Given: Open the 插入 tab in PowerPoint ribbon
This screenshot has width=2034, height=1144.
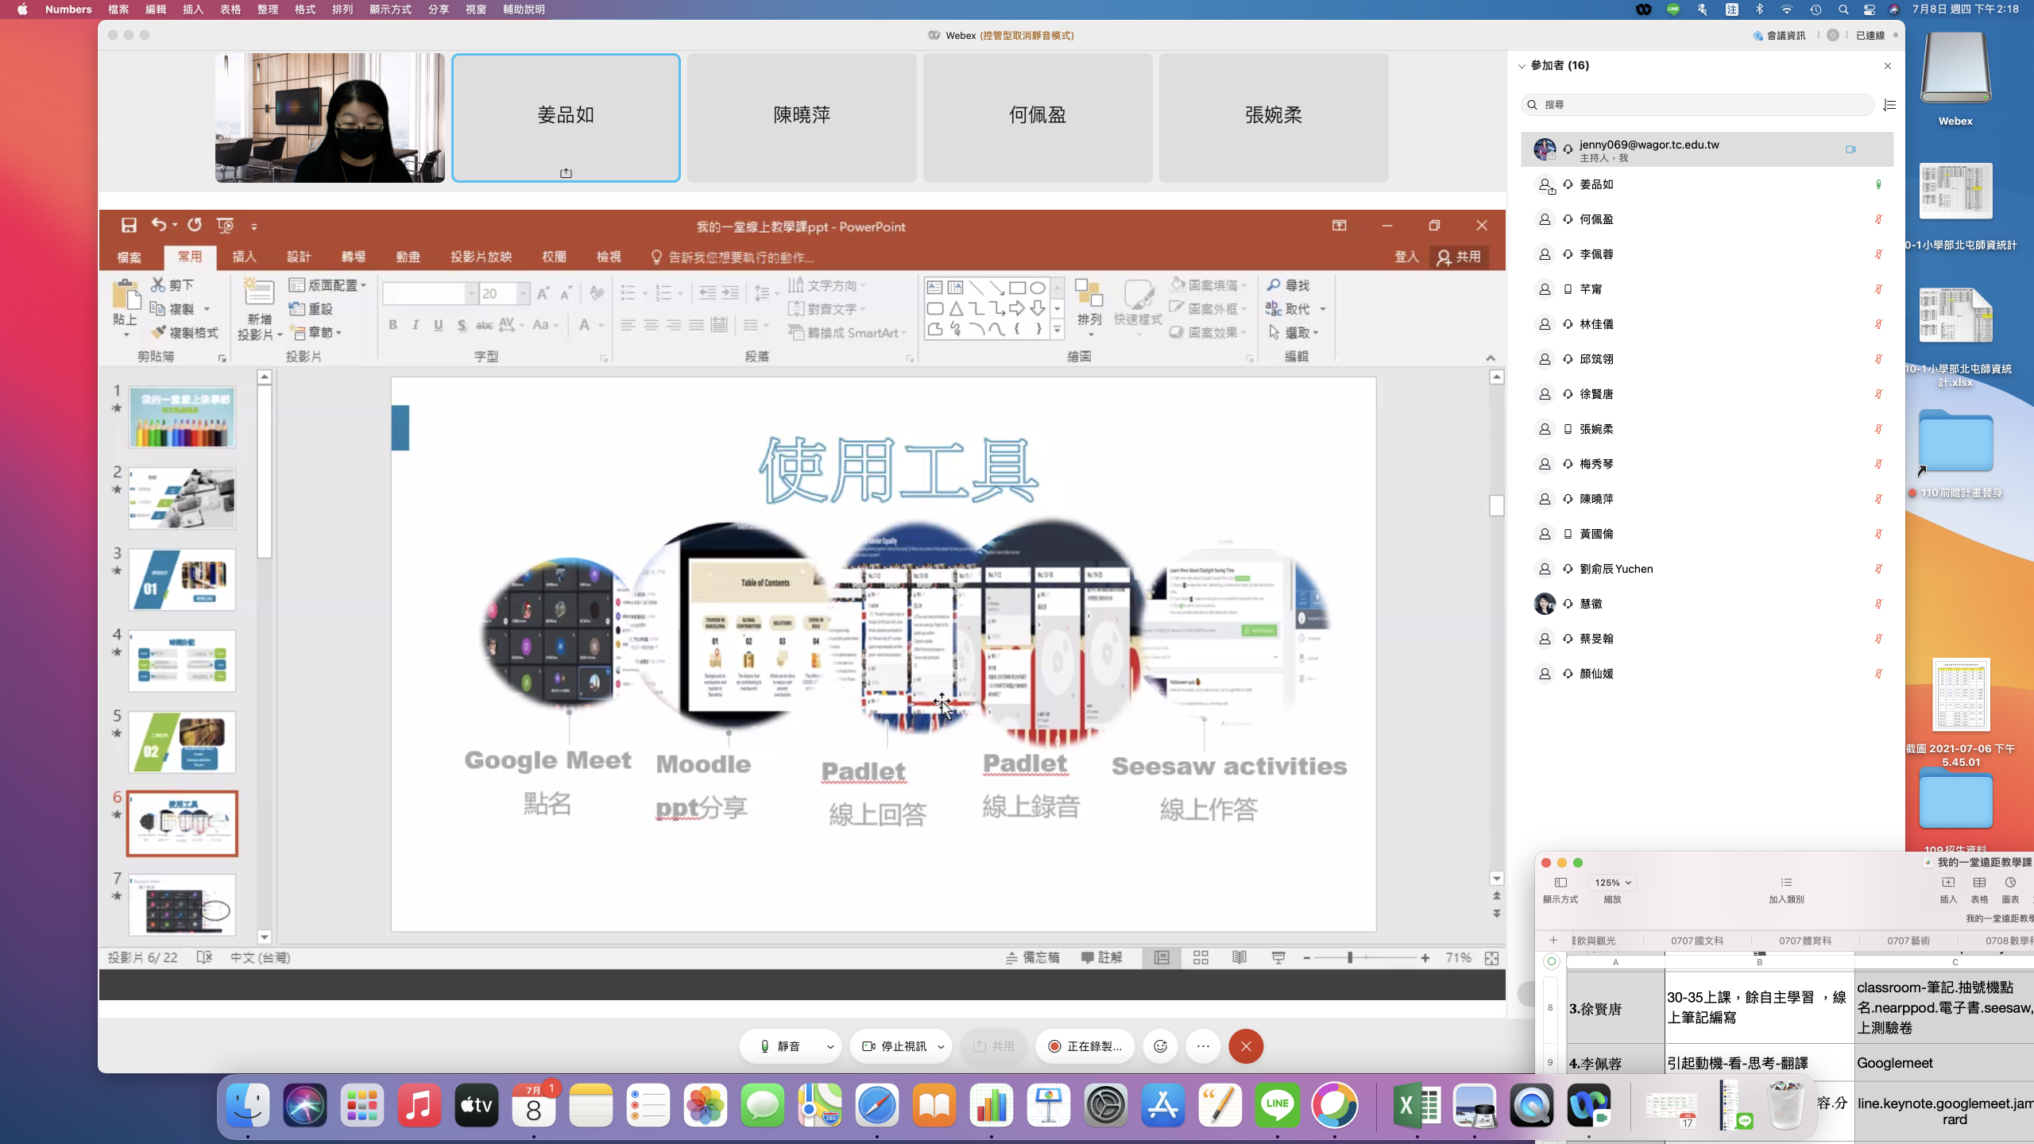Looking at the screenshot, I should (x=244, y=257).
